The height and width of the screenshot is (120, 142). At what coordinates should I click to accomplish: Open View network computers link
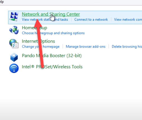(x=128, y=20)
